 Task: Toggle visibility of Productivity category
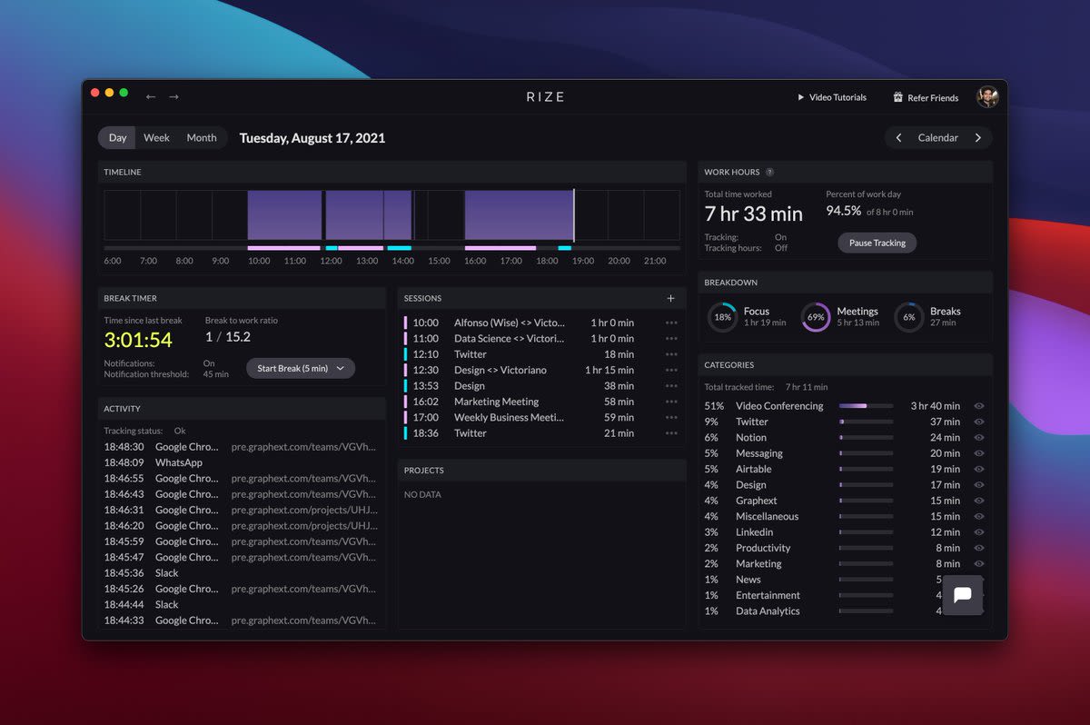click(979, 548)
